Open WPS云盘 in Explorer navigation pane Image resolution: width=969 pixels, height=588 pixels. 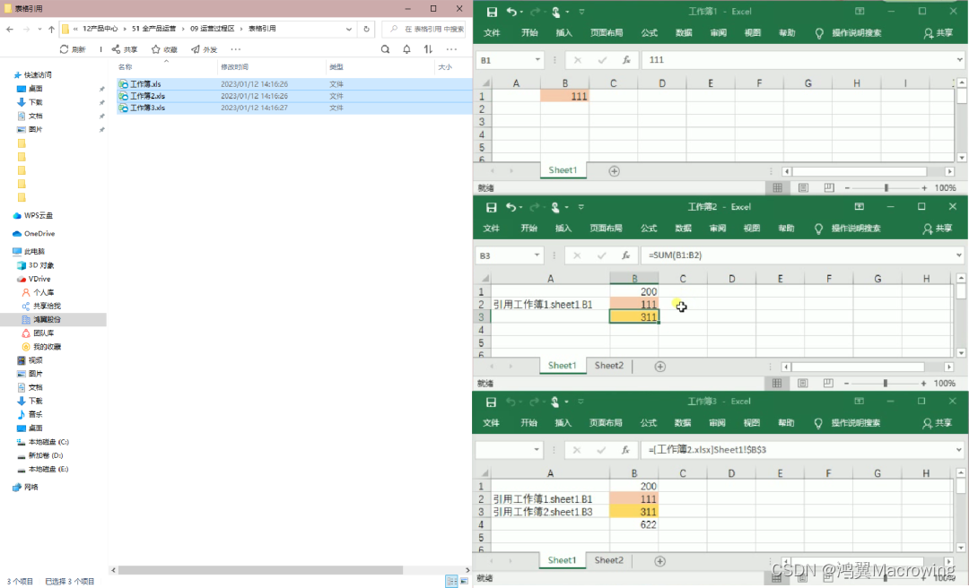pos(33,215)
